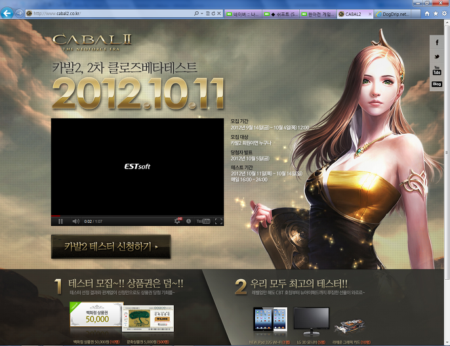Switch to the 쉬프트 tab

pos(281,14)
